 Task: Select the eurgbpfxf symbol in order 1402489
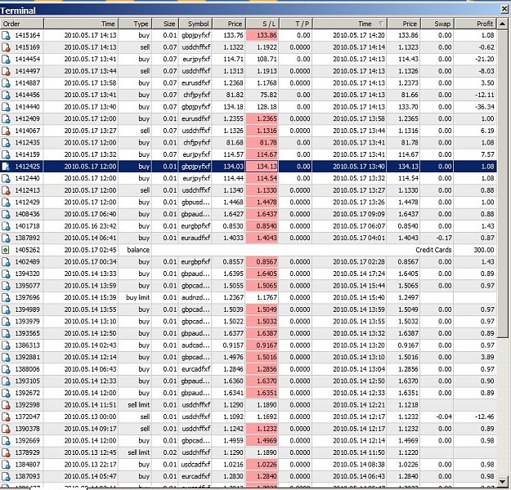click(x=195, y=262)
